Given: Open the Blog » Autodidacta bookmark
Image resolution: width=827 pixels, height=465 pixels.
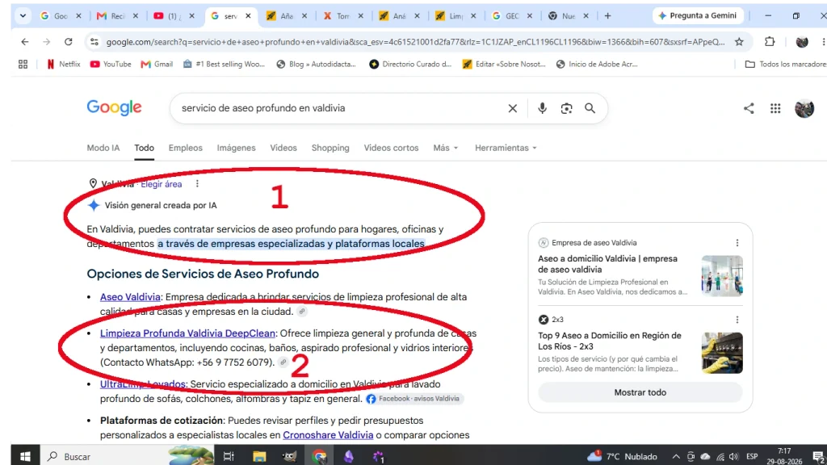Looking at the screenshot, I should (x=317, y=65).
